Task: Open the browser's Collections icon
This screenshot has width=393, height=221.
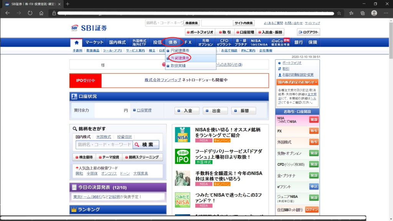Action: click(363, 13)
